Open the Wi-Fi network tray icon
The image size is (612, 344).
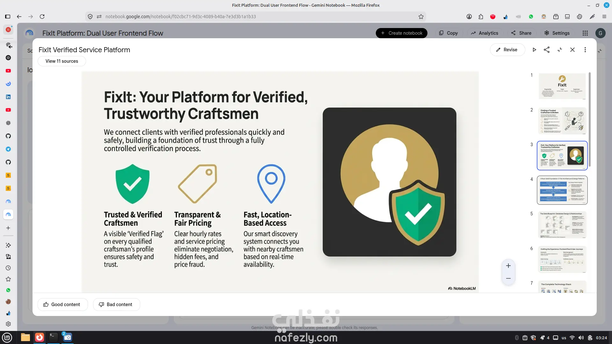click(x=572, y=338)
